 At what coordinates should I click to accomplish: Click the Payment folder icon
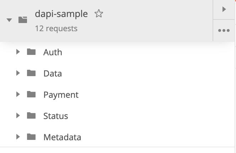(x=31, y=95)
